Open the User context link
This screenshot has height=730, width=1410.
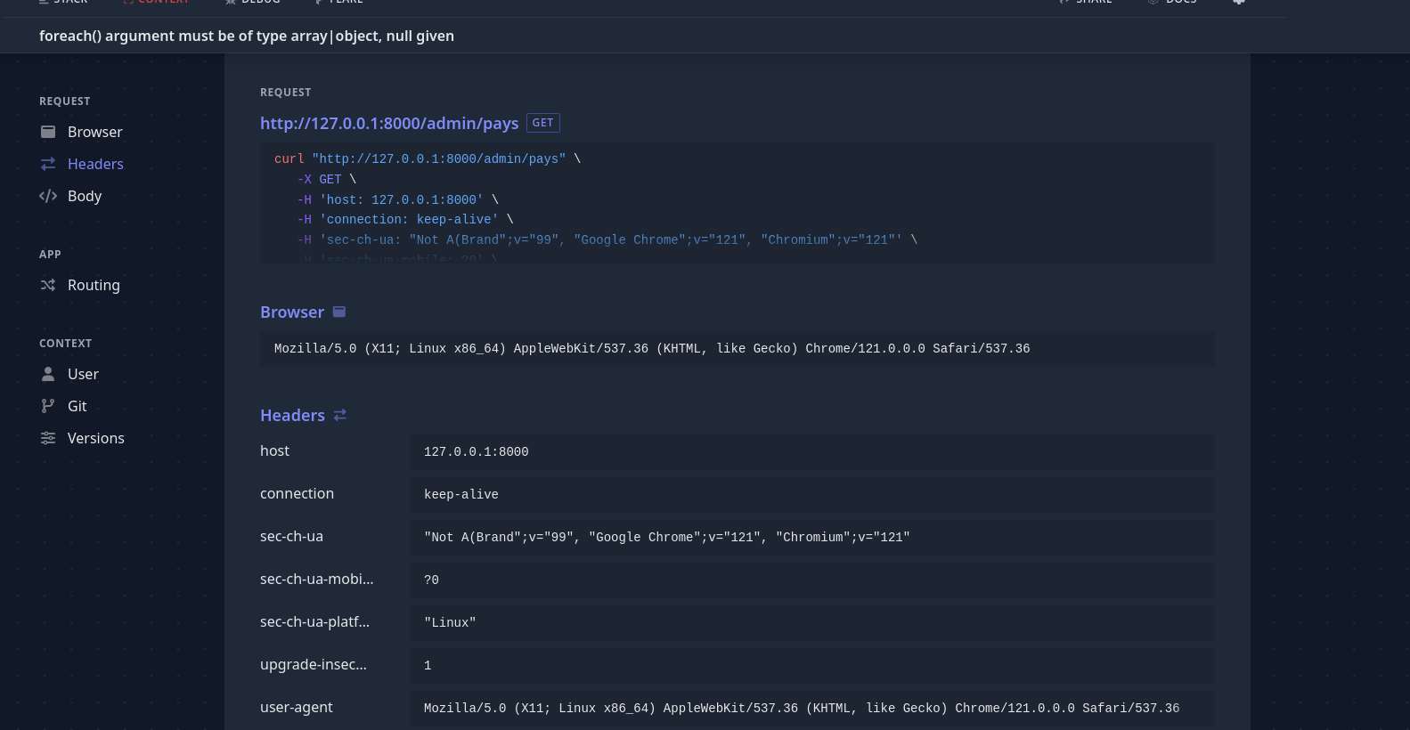click(83, 374)
